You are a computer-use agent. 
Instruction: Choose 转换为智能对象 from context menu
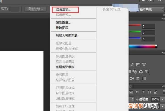pyautogui.click(x=67, y=36)
